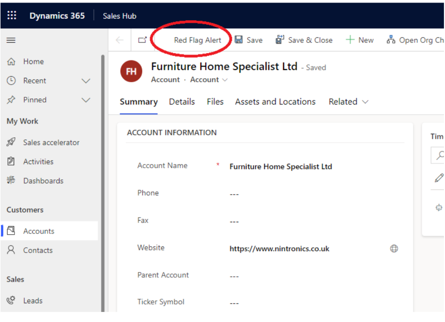Image resolution: width=445 pixels, height=322 pixels.
Task: Click the Dashboards icon
Action: (x=11, y=180)
